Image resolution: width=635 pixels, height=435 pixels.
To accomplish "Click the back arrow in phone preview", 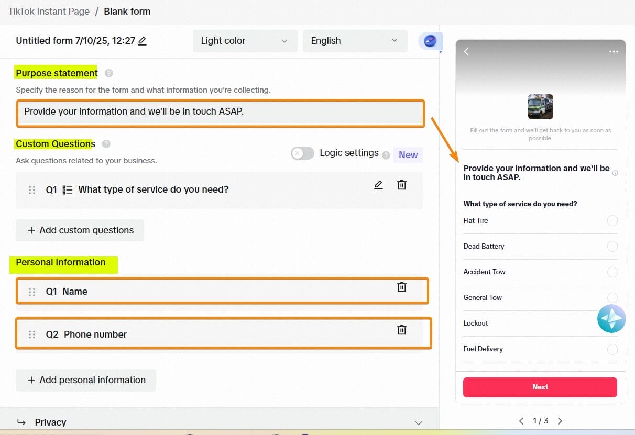I will (x=466, y=51).
